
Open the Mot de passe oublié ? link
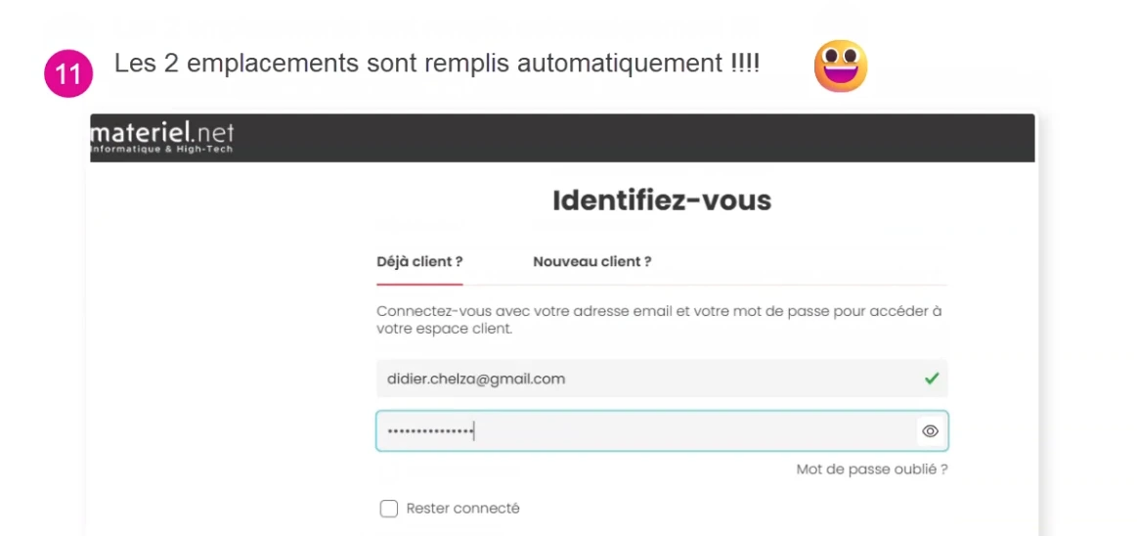(872, 469)
